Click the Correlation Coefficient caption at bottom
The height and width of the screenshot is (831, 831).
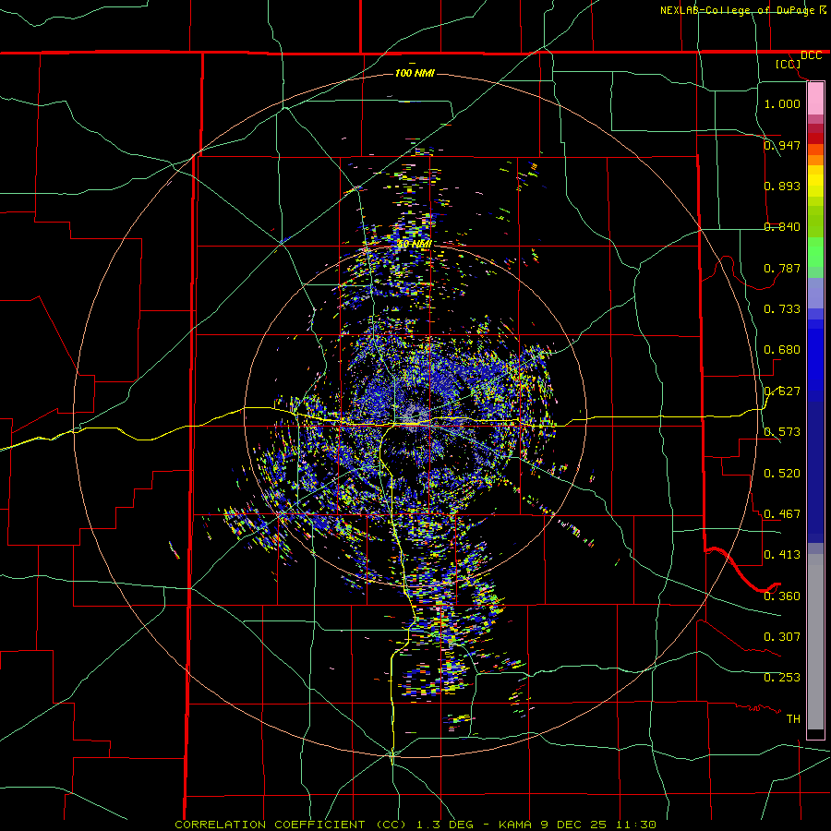tap(415, 825)
